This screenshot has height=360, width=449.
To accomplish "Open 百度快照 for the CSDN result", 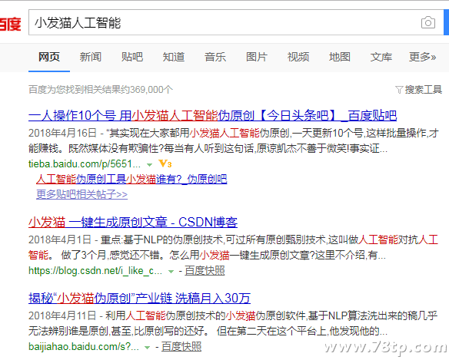I will click(x=205, y=270).
